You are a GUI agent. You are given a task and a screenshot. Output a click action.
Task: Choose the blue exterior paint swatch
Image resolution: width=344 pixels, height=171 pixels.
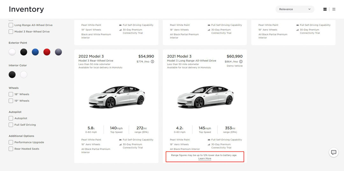coord(35,52)
